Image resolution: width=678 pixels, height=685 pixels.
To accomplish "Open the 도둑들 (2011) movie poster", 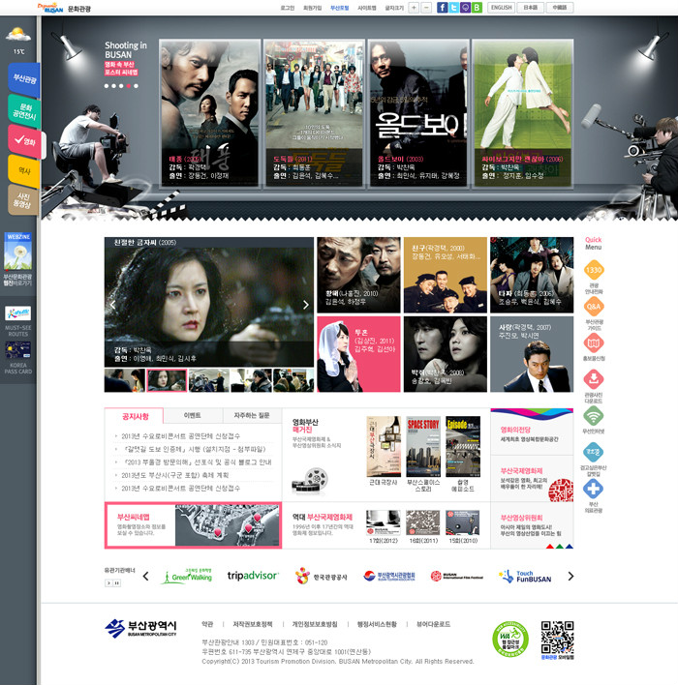I will pos(314,113).
